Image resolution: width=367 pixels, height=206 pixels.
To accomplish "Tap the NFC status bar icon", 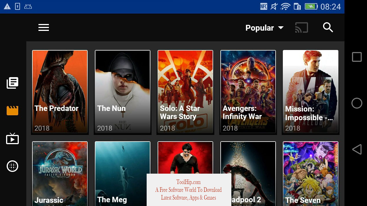I will click(x=264, y=6).
